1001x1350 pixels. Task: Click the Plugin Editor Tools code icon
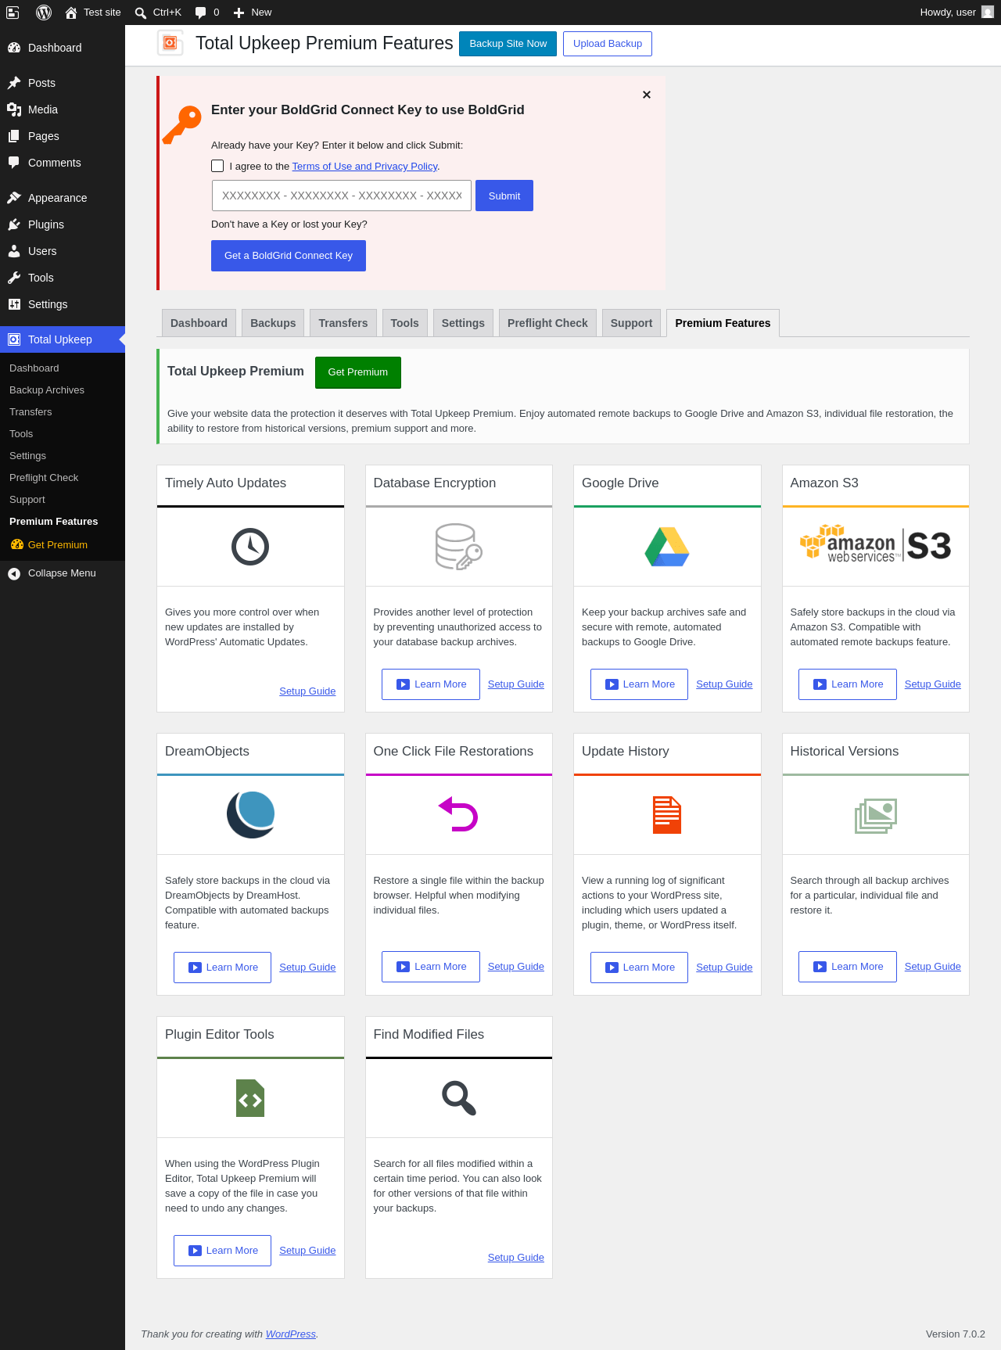(250, 1098)
